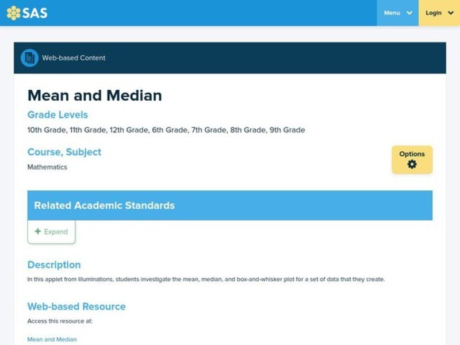Click the Web-based Content document icon
Image resolution: width=460 pixels, height=345 pixels.
tap(29, 57)
